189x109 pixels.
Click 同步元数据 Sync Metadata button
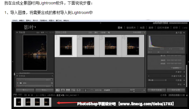coord(156,90)
